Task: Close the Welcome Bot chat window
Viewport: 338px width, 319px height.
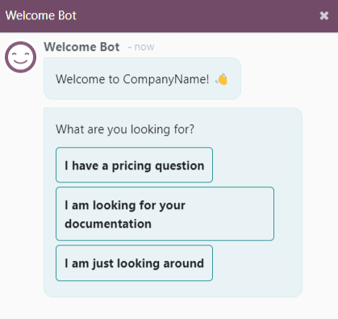Action: click(x=324, y=15)
